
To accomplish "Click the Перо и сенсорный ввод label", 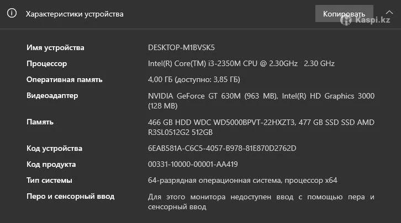I will pyautogui.click(x=70, y=196).
